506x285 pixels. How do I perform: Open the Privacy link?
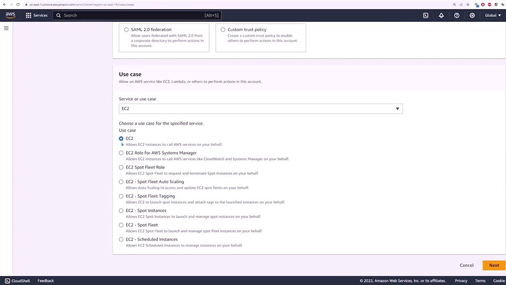pos(461,281)
